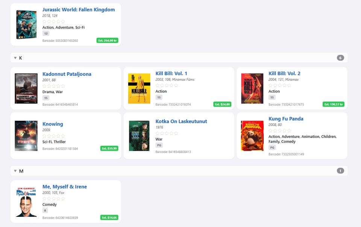Click the Drama, War genre text
The height and width of the screenshot is (227, 361).
click(53, 92)
